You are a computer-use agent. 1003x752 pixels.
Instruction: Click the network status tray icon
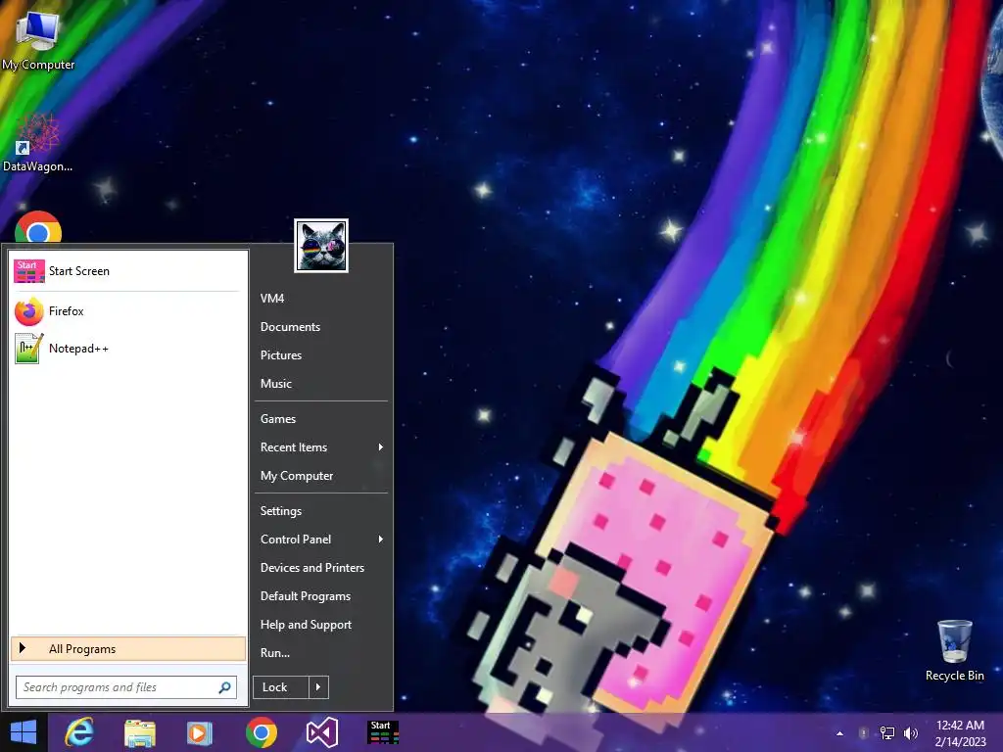click(x=887, y=733)
